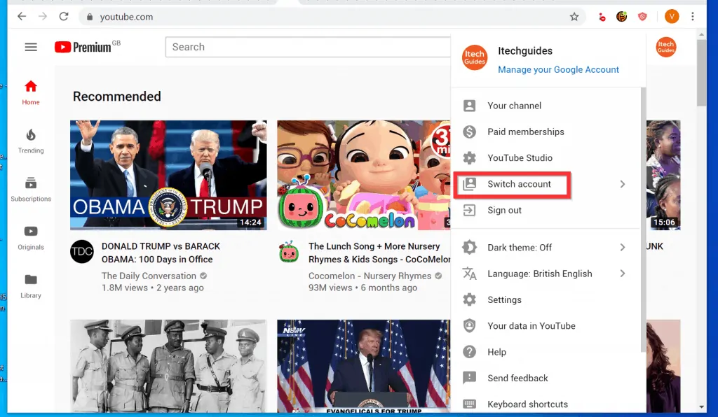The image size is (718, 417).
Task: Reload the page with the refresh icon
Action: (63, 16)
